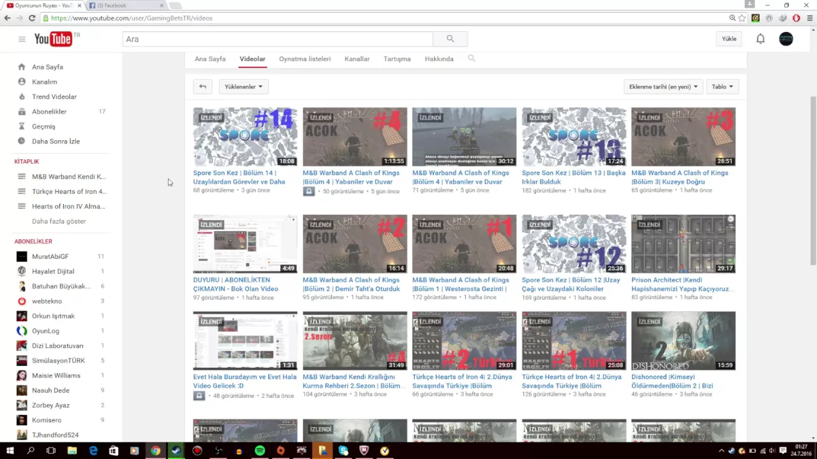Image resolution: width=817 pixels, height=459 pixels.
Task: Open webtekno subscription channel
Action: [45, 301]
